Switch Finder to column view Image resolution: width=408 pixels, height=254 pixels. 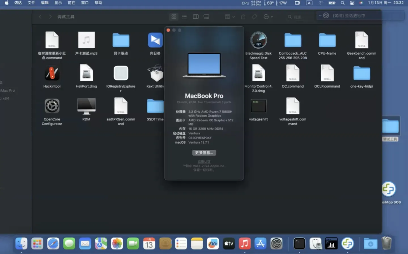tap(195, 17)
